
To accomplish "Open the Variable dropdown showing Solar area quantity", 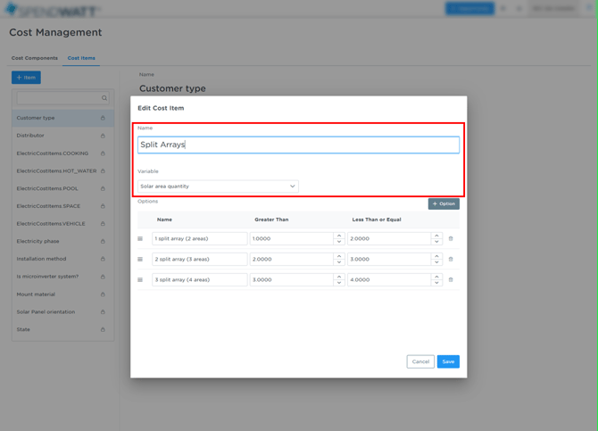I will (x=218, y=186).
